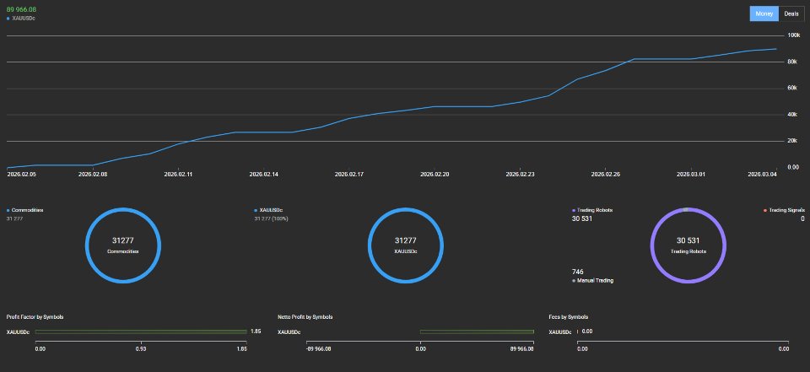Click the Profit Factor green bar for XAUUSDc
Image resolution: width=810 pixels, height=372 pixels.
pyautogui.click(x=141, y=332)
